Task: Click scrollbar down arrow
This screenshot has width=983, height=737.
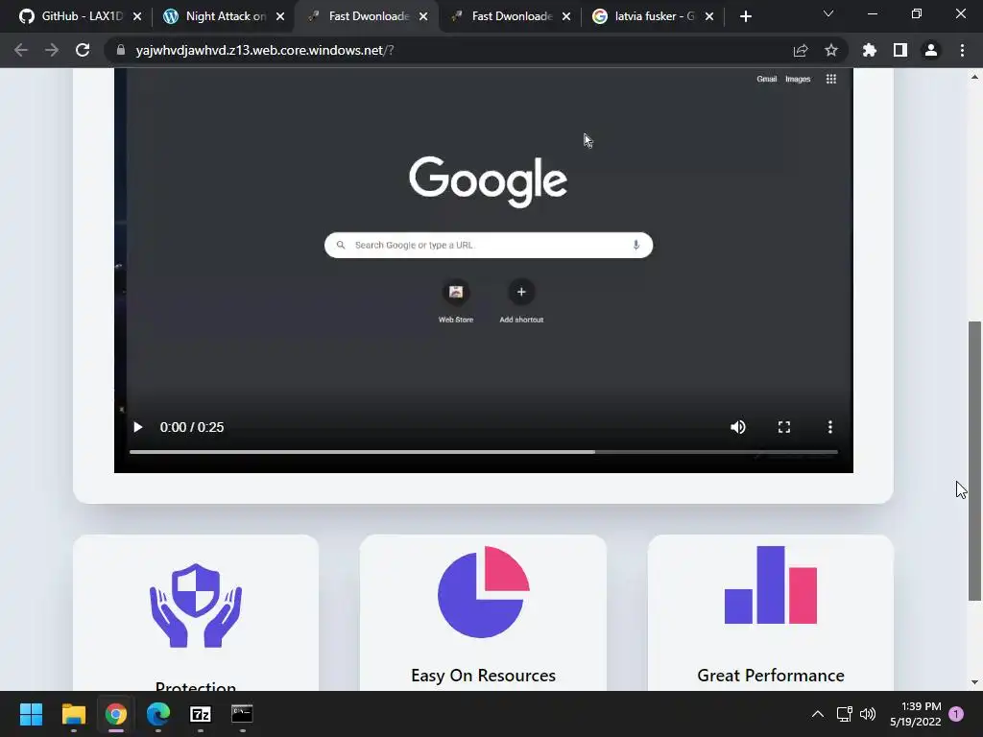Action: (974, 682)
